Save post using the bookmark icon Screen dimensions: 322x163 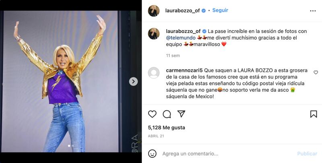pyautogui.click(x=314, y=114)
